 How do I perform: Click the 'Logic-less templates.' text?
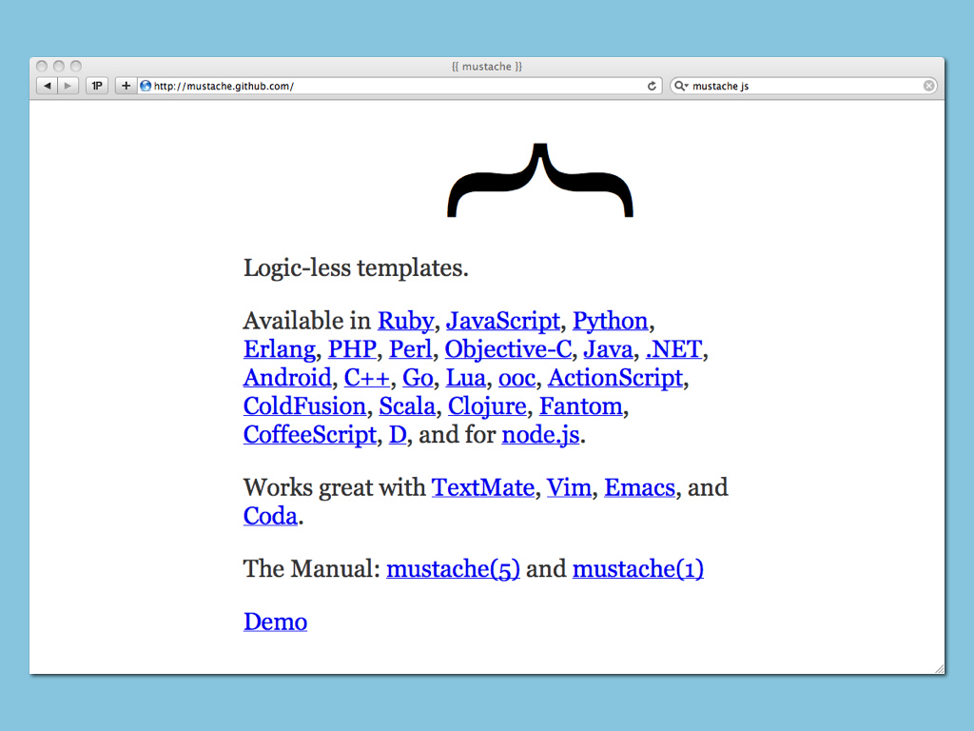pos(356,268)
